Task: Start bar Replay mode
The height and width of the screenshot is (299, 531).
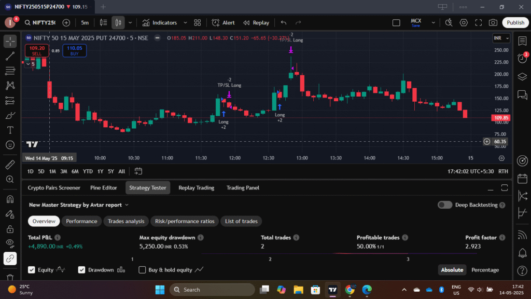Action: 256,23
